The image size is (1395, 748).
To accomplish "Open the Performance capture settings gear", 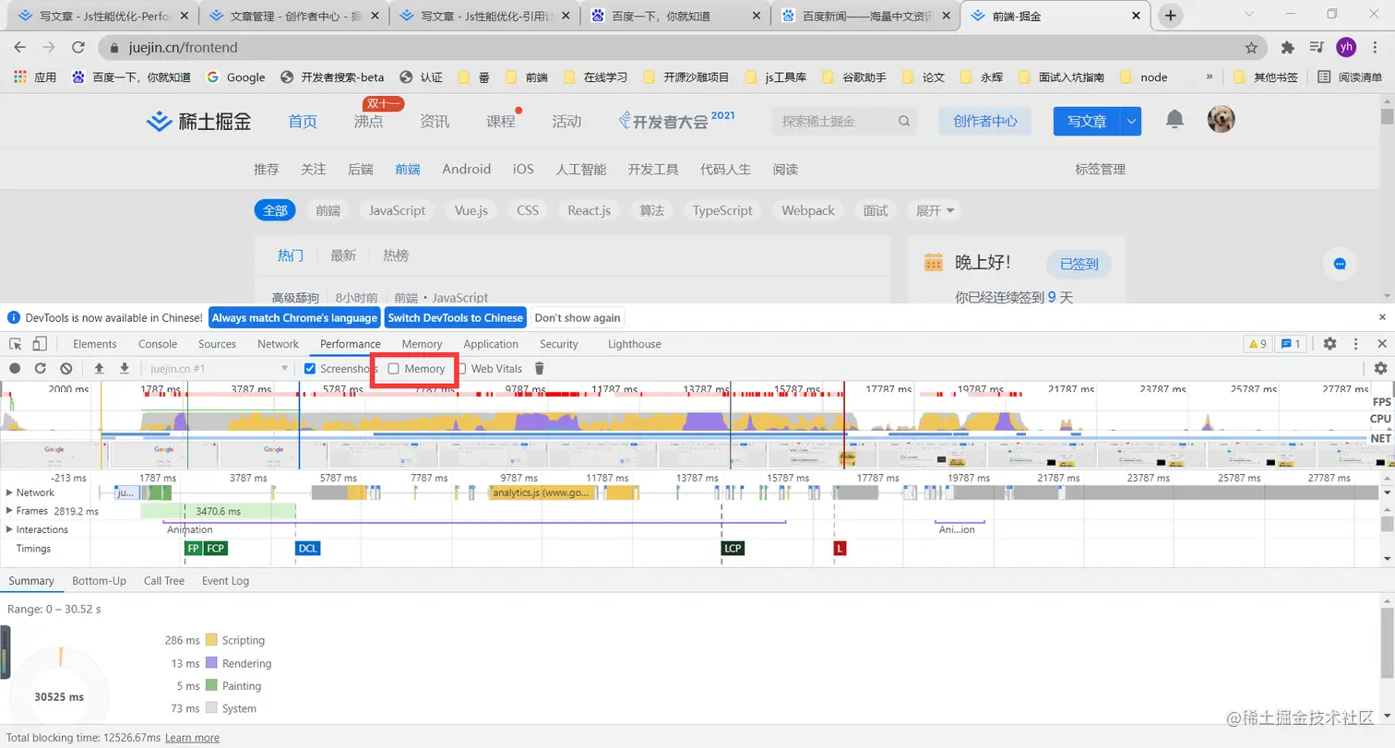I will tap(1380, 368).
